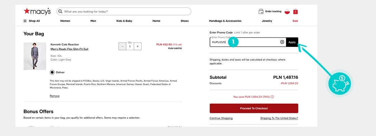This screenshot has width=376, height=136.
Task: Open the red shopping bag icon
Action: 295,12
